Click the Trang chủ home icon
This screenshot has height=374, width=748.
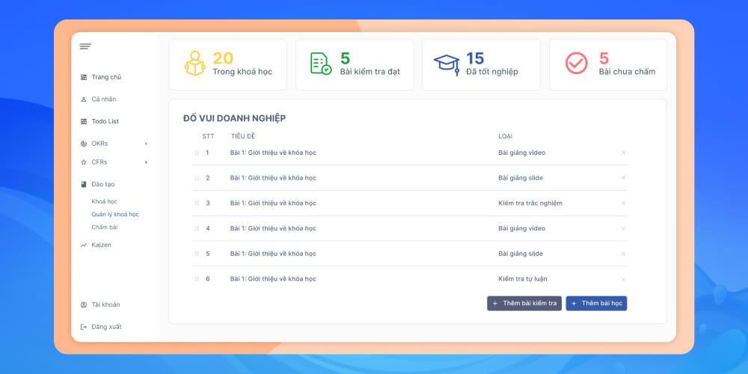point(84,77)
